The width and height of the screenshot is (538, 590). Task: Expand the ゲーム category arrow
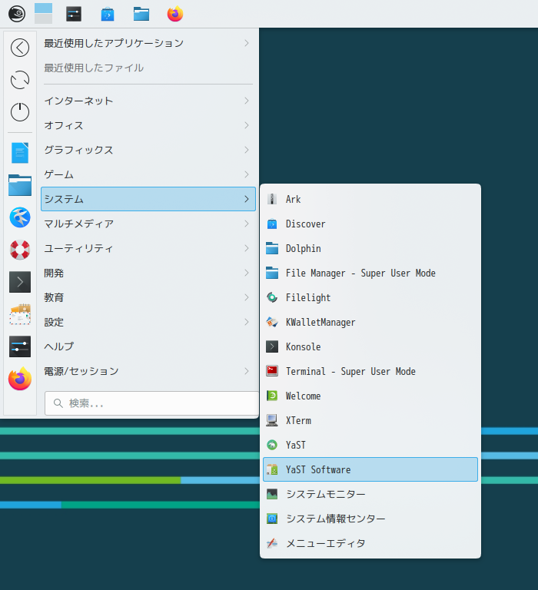[247, 174]
